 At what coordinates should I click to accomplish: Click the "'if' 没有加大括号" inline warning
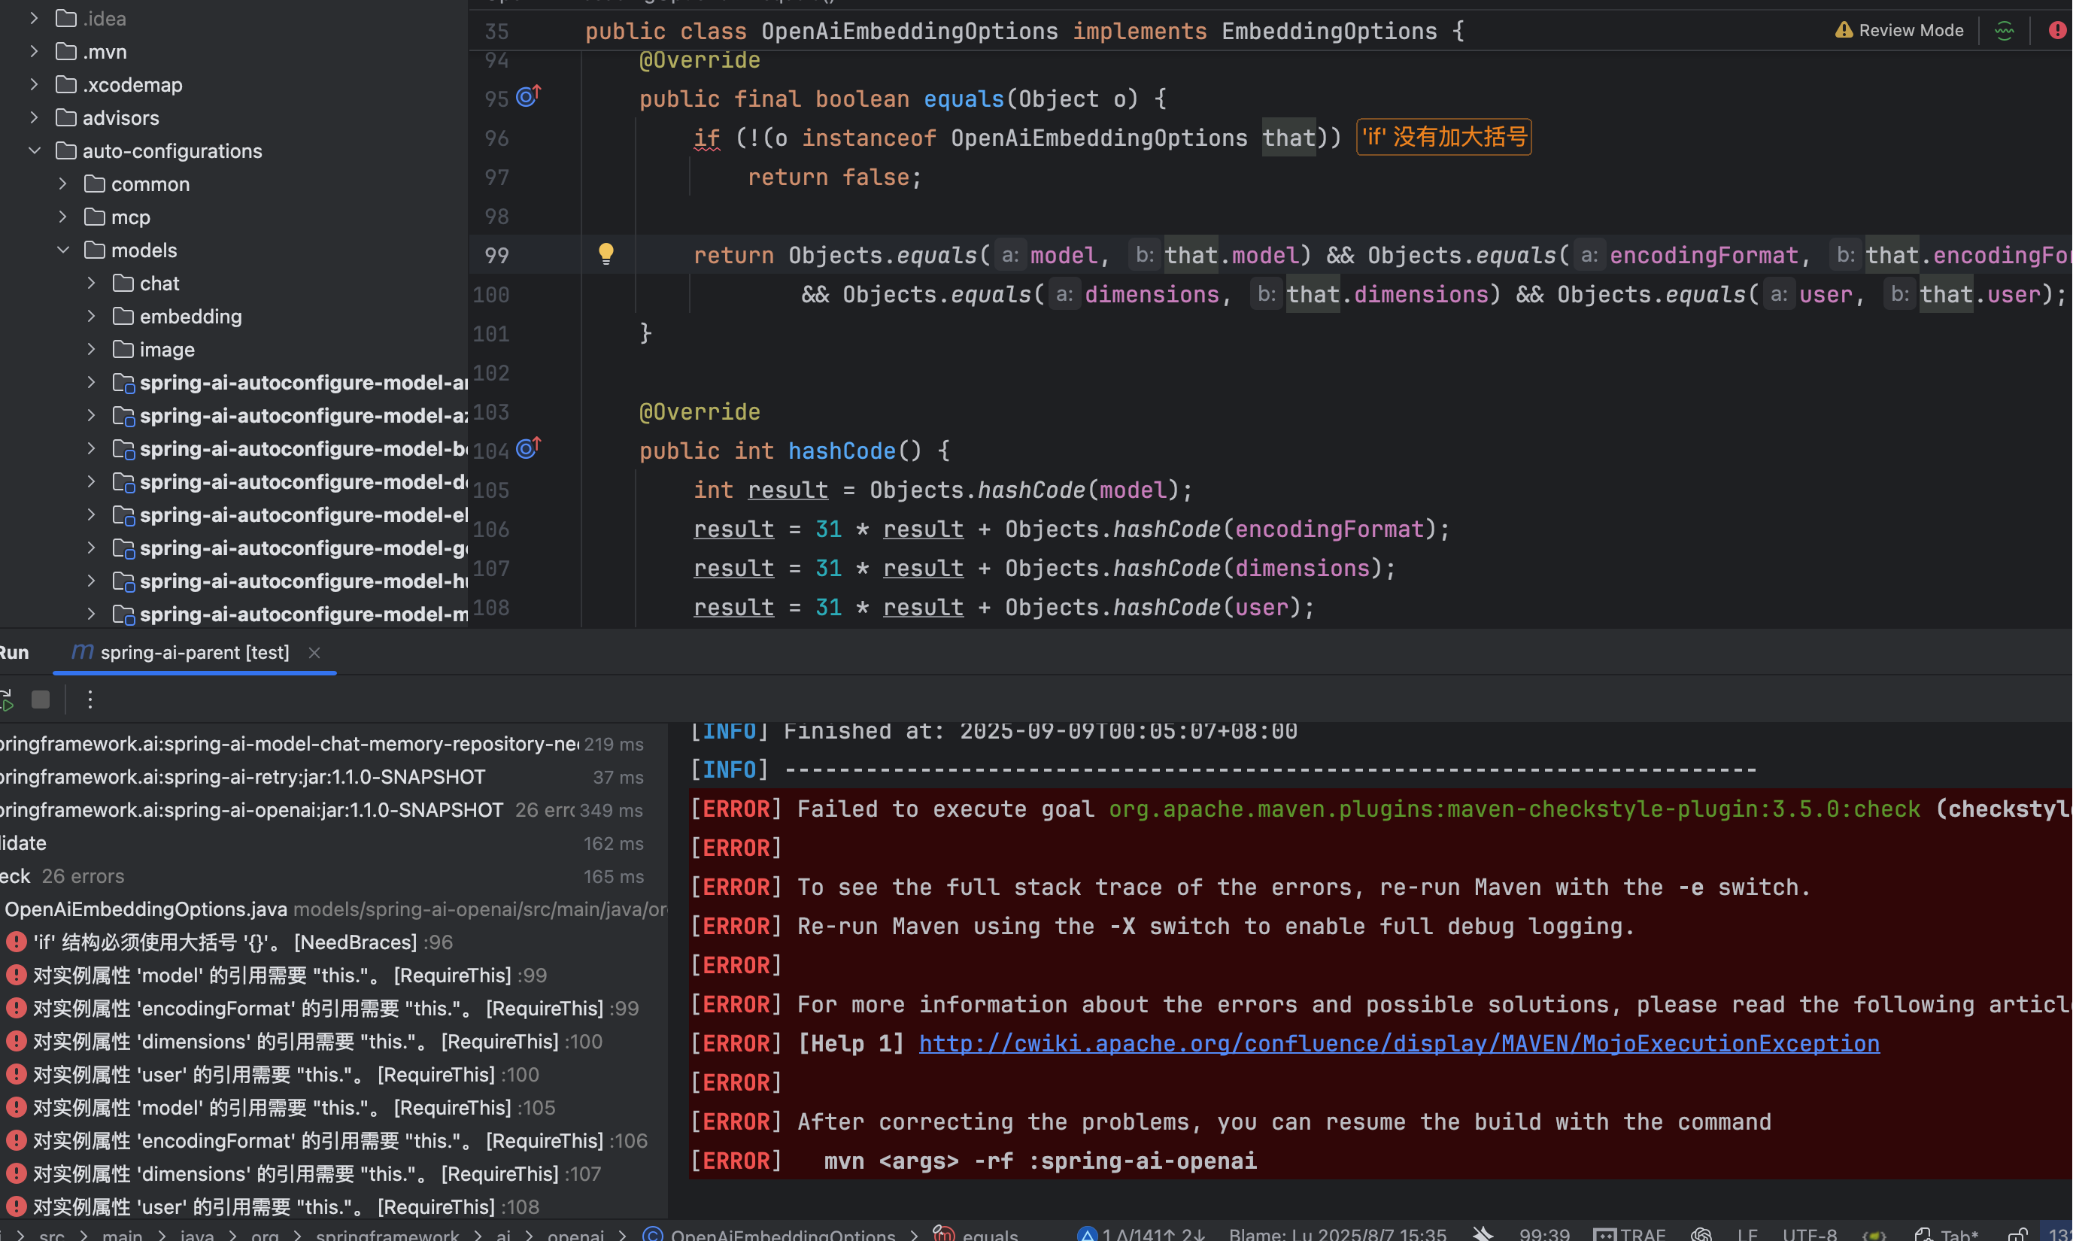(x=1443, y=136)
